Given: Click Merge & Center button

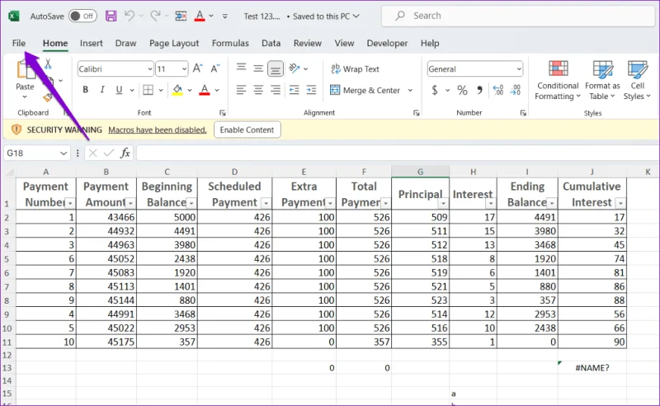Looking at the screenshot, I should [365, 90].
